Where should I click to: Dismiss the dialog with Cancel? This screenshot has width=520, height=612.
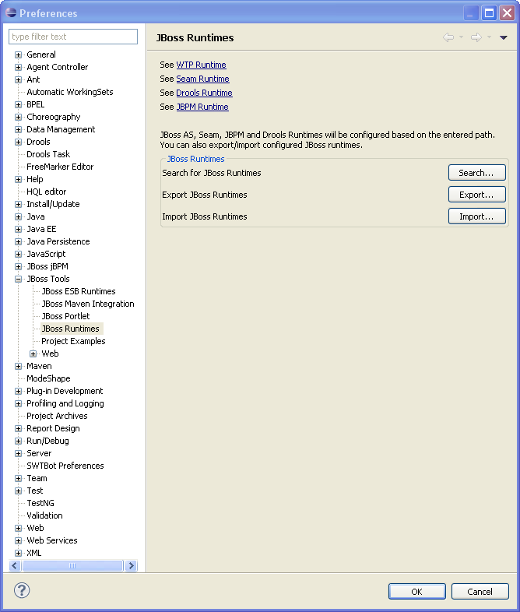pyautogui.click(x=480, y=591)
